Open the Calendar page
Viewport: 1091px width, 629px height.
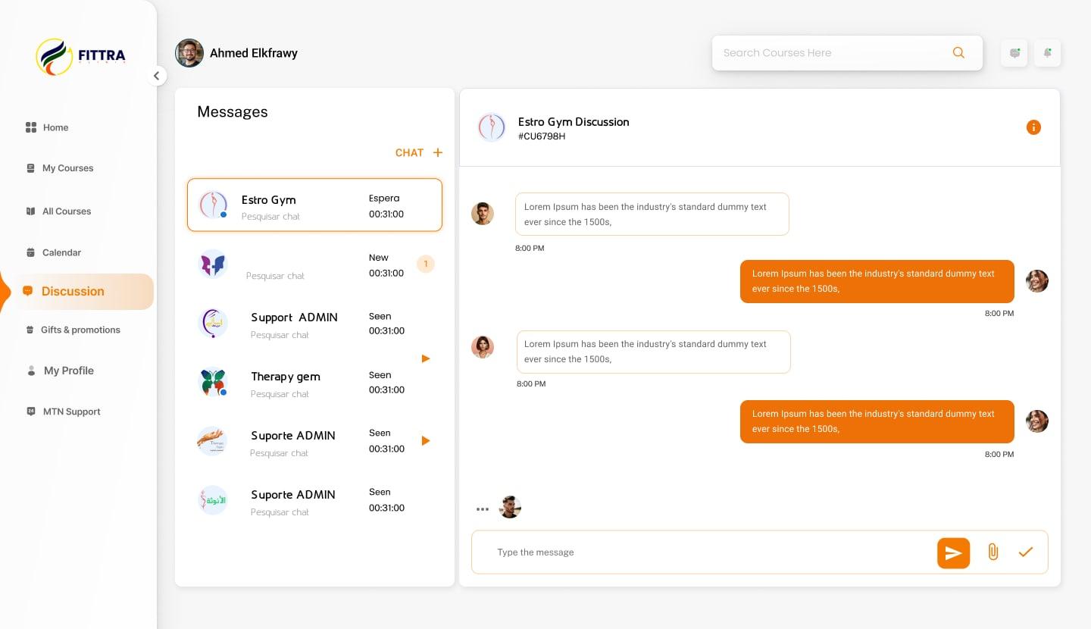click(x=54, y=252)
